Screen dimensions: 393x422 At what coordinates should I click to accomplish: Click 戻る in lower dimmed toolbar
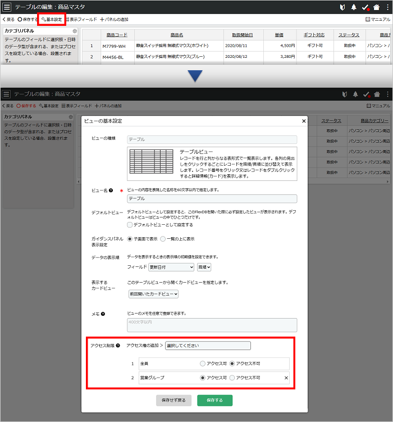coord(8,106)
